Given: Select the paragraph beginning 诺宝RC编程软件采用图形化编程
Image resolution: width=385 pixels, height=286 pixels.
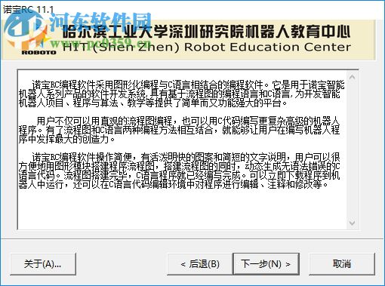Looking at the screenshot, I should pyautogui.click(x=181, y=94).
